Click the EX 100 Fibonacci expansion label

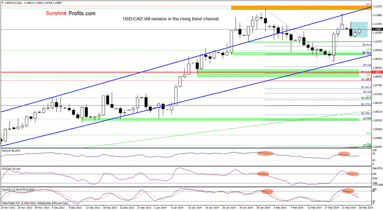click(x=367, y=65)
